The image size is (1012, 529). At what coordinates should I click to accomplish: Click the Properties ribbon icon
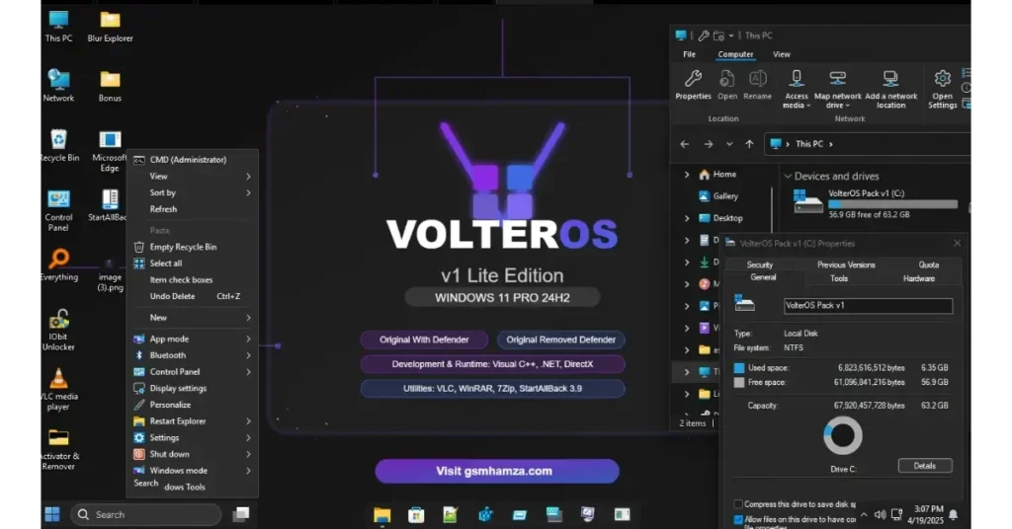click(693, 85)
